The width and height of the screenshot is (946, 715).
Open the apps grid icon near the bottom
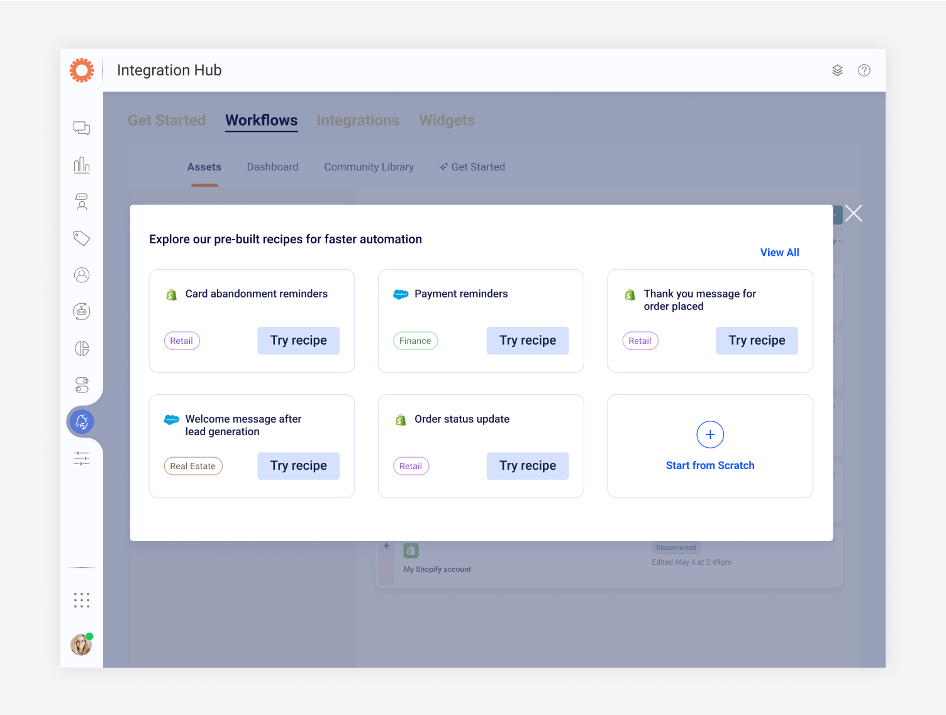pyautogui.click(x=82, y=599)
